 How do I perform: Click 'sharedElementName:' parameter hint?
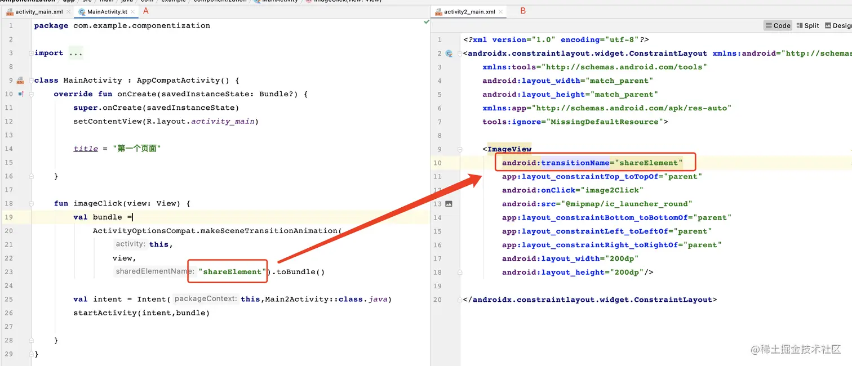[155, 271]
